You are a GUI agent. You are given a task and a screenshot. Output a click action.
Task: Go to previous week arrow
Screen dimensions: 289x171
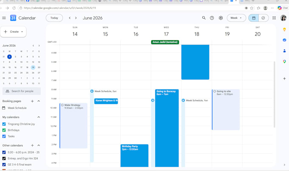pyautogui.click(x=70, y=18)
